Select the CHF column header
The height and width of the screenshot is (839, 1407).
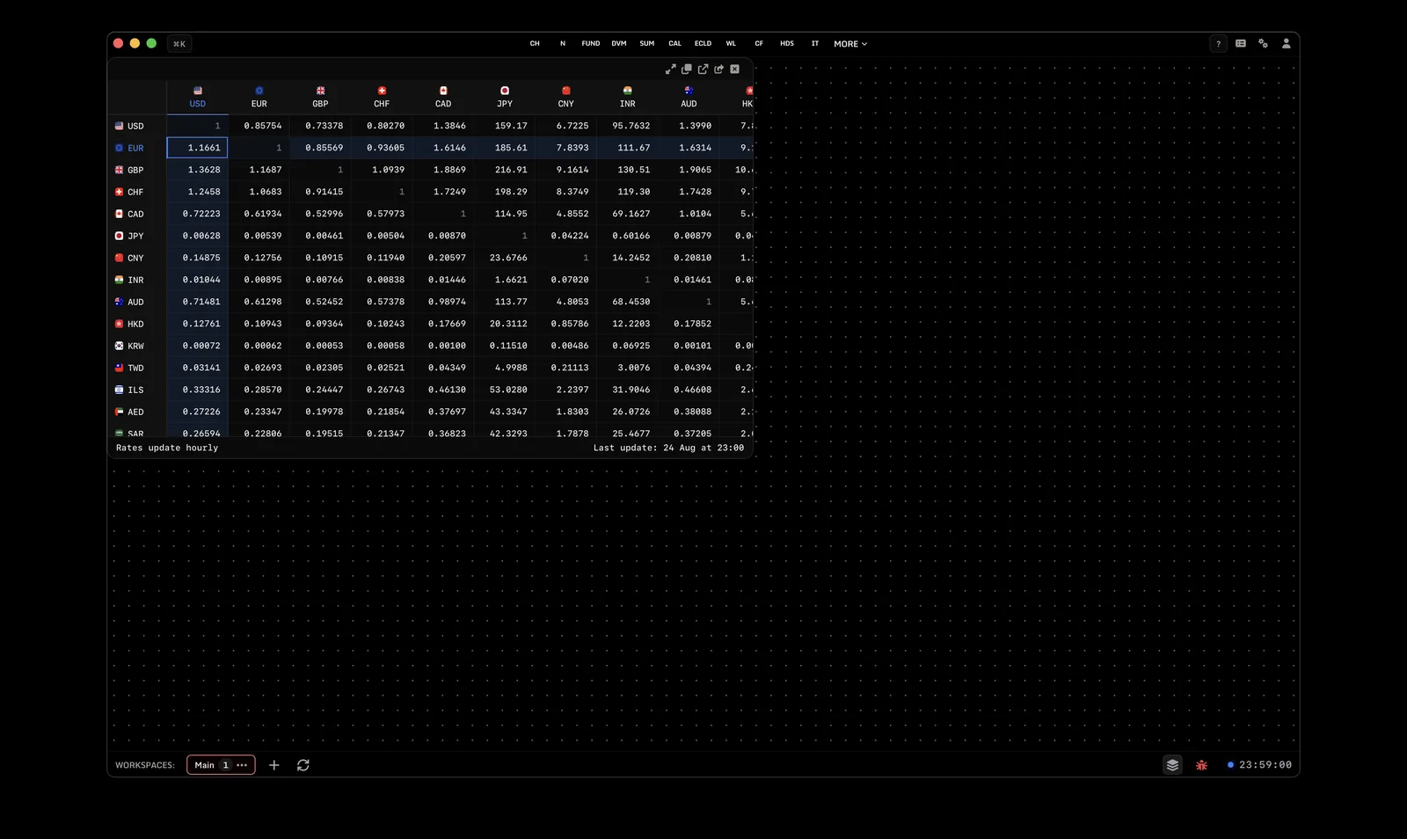pyautogui.click(x=382, y=98)
